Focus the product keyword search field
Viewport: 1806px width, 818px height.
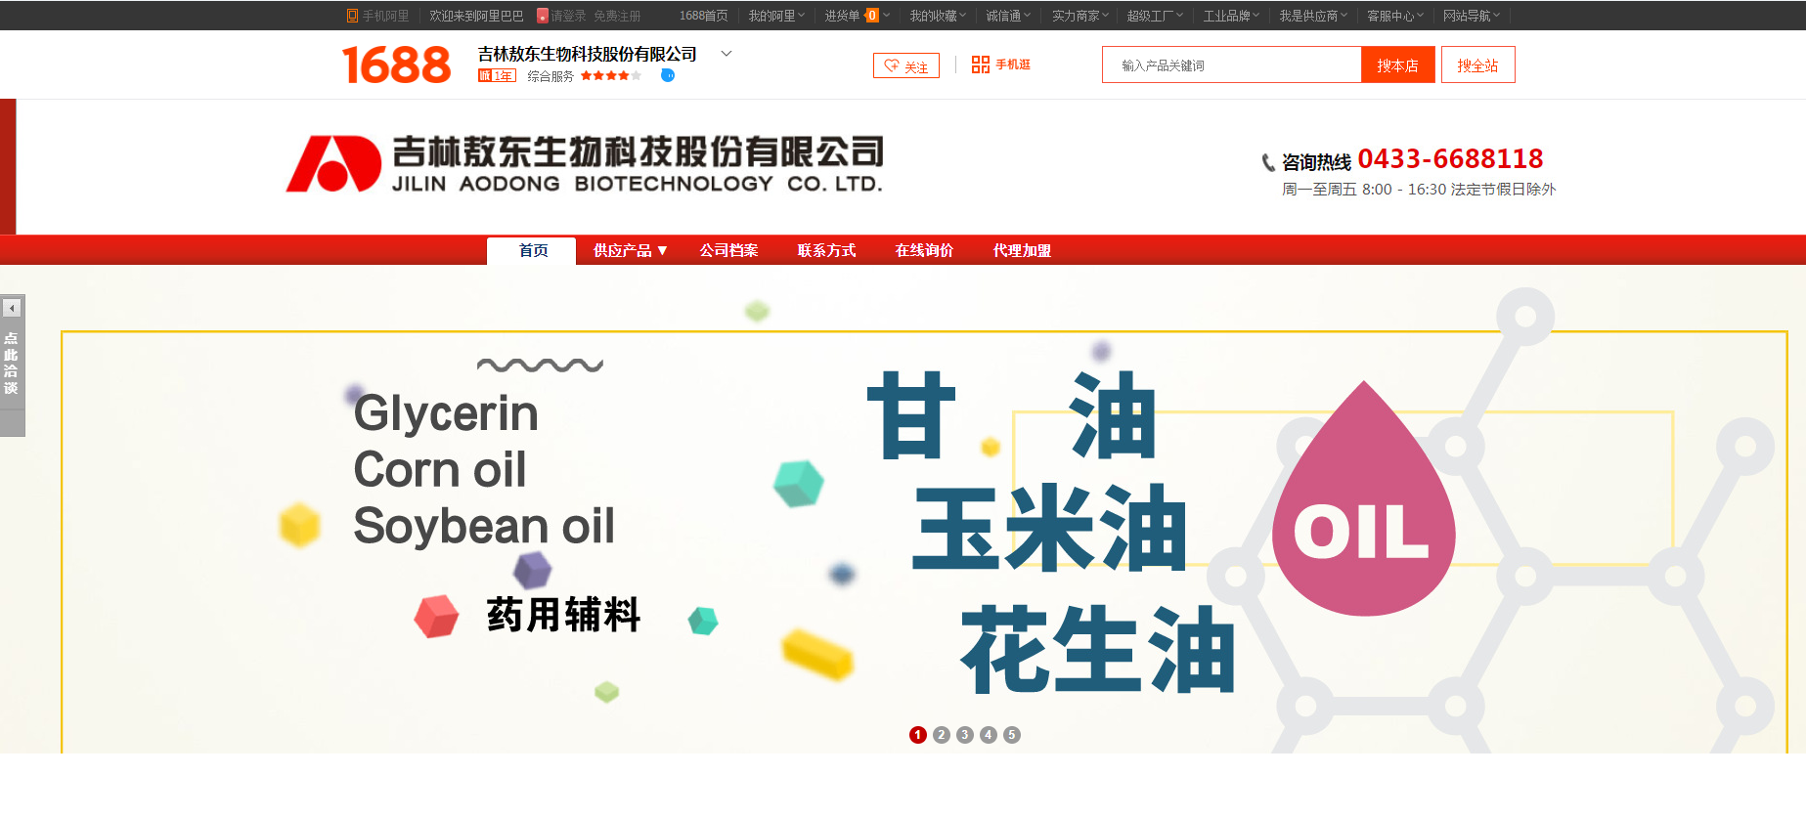pos(1231,65)
